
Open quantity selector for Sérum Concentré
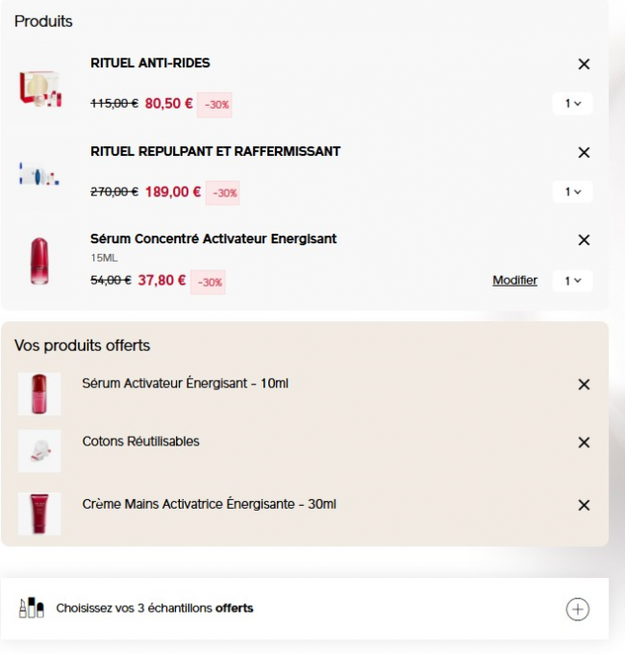572,281
